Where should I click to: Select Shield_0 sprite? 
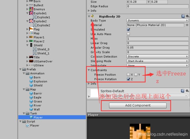coord(41,49)
